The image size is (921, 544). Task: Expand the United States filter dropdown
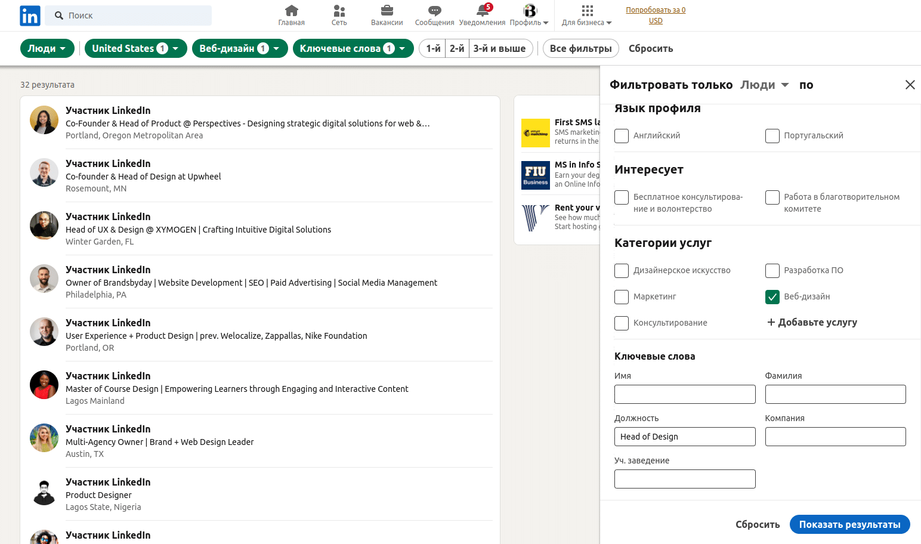click(x=135, y=48)
